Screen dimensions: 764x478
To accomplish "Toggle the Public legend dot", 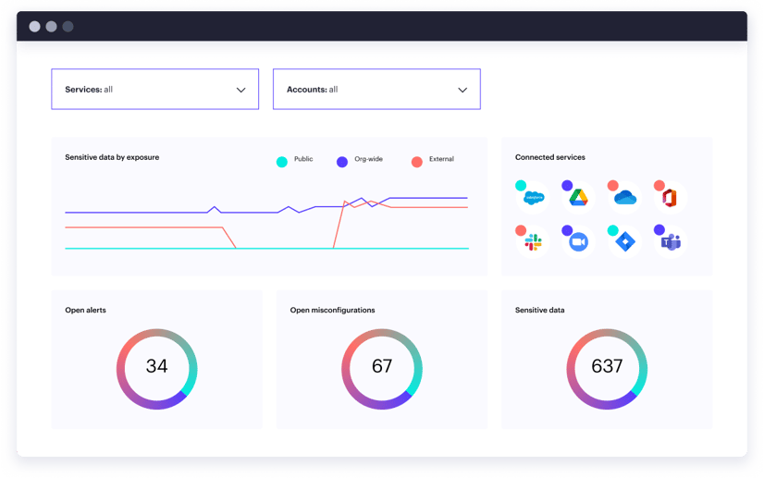I will point(281,162).
